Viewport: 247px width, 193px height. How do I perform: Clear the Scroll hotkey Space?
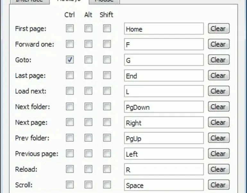(218, 185)
